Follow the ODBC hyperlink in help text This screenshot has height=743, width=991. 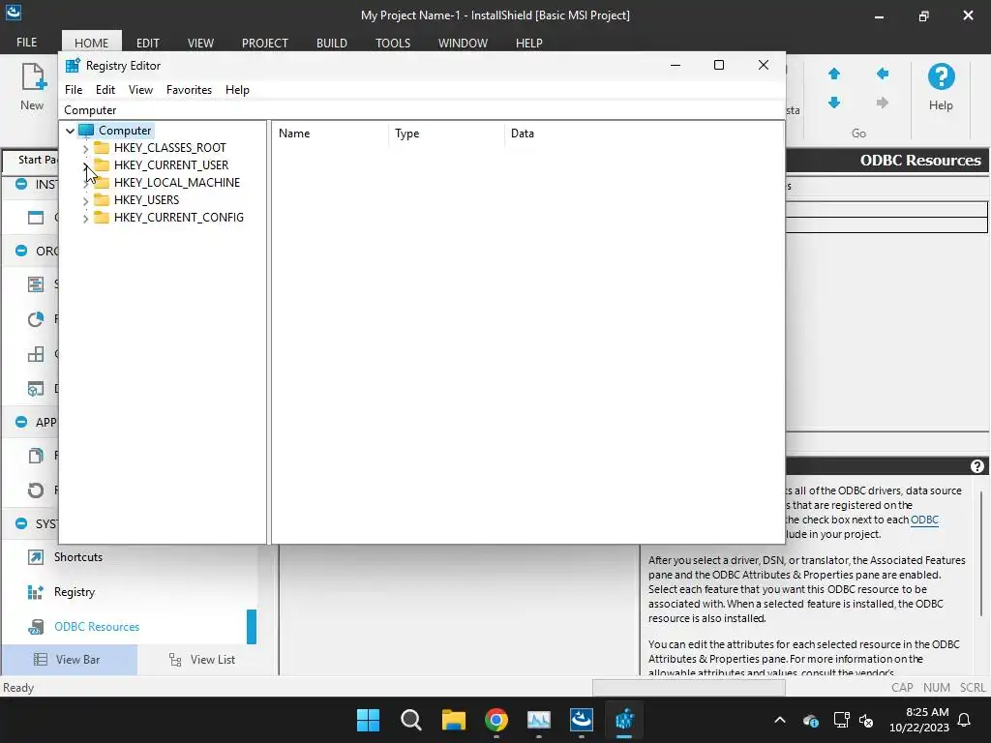[924, 520]
